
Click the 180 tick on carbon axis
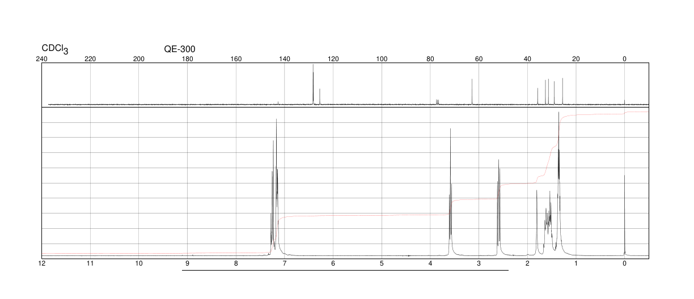(x=187, y=59)
